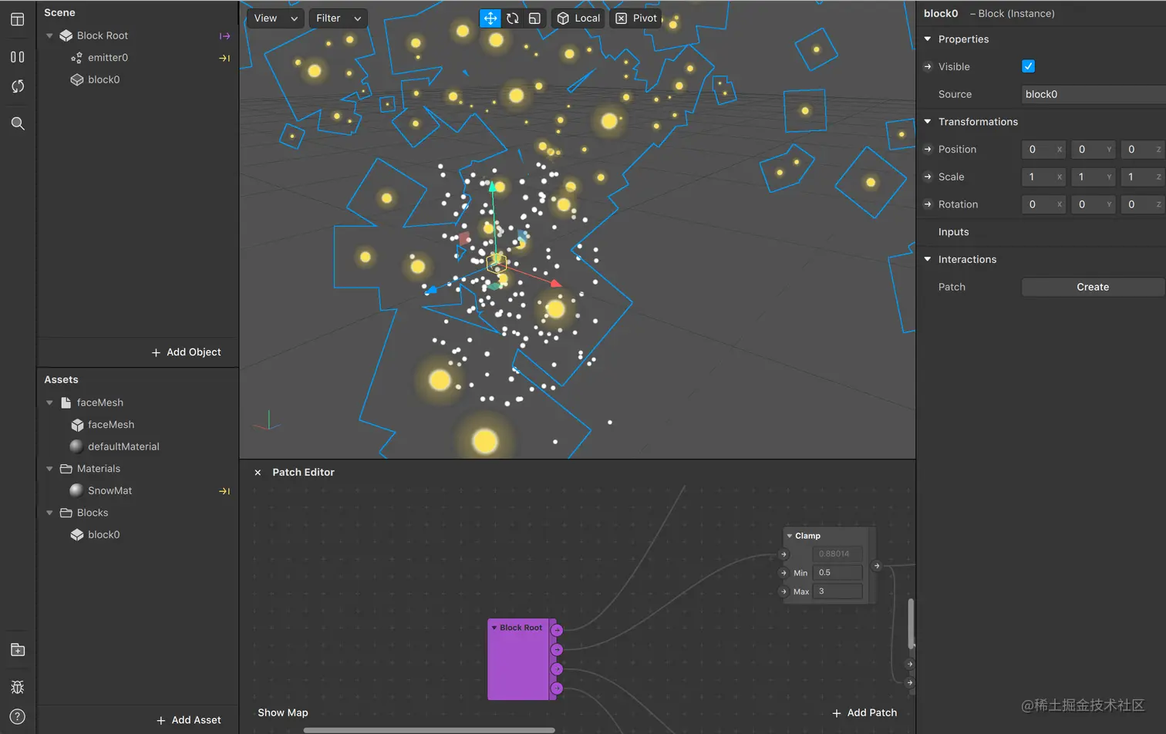Click the Add Asset button
1166x734 pixels.
188,720
